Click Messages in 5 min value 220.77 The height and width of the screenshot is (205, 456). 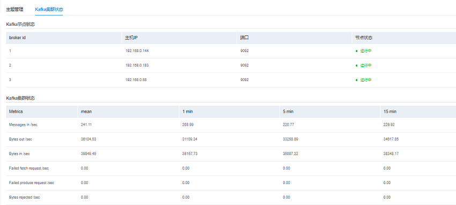coord(289,125)
